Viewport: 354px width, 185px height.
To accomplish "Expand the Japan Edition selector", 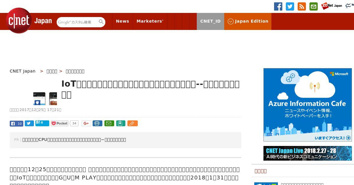I will (x=248, y=21).
